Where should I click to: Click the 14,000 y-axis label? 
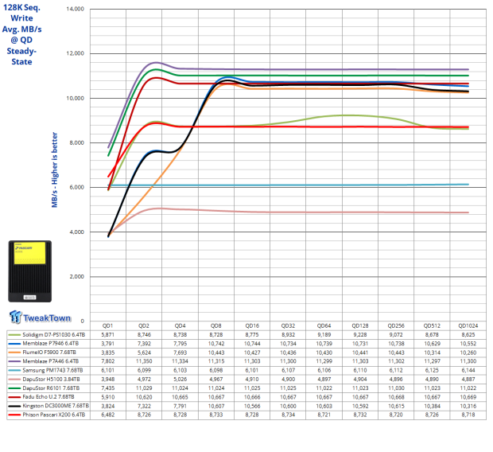point(76,9)
